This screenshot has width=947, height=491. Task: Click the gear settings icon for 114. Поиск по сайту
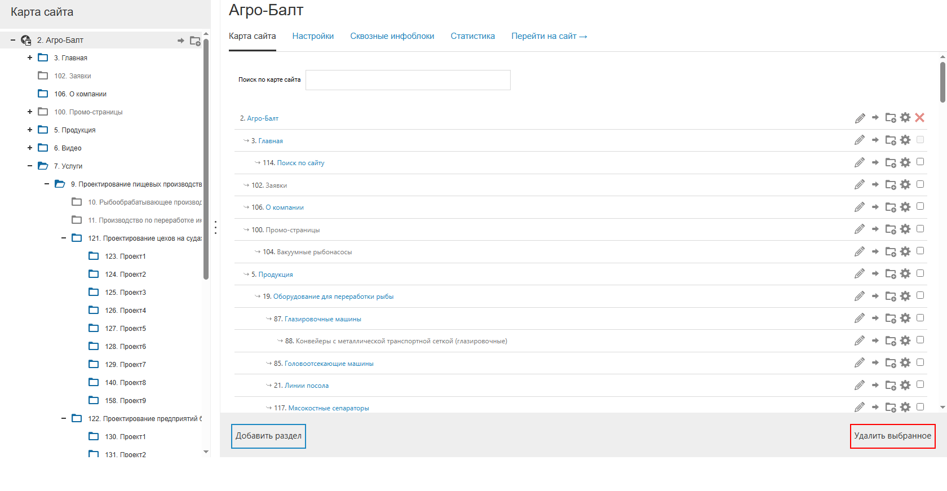(905, 162)
